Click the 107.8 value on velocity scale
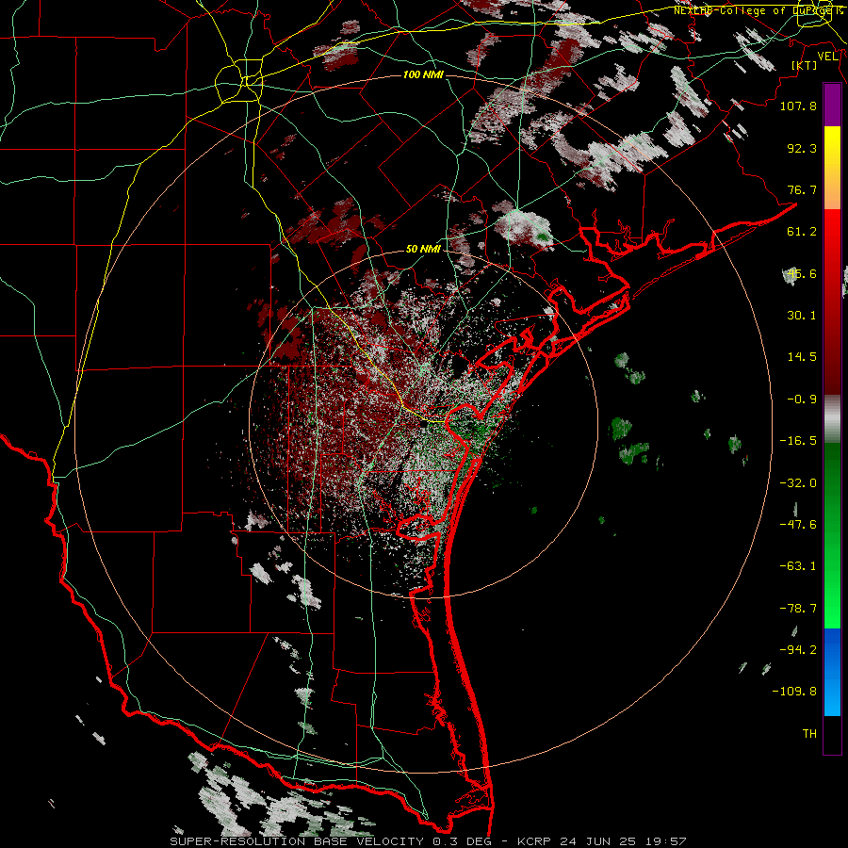Viewport: 848px width, 848px height. click(798, 106)
